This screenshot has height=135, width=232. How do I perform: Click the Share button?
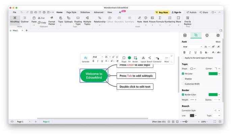click(x=204, y=12)
